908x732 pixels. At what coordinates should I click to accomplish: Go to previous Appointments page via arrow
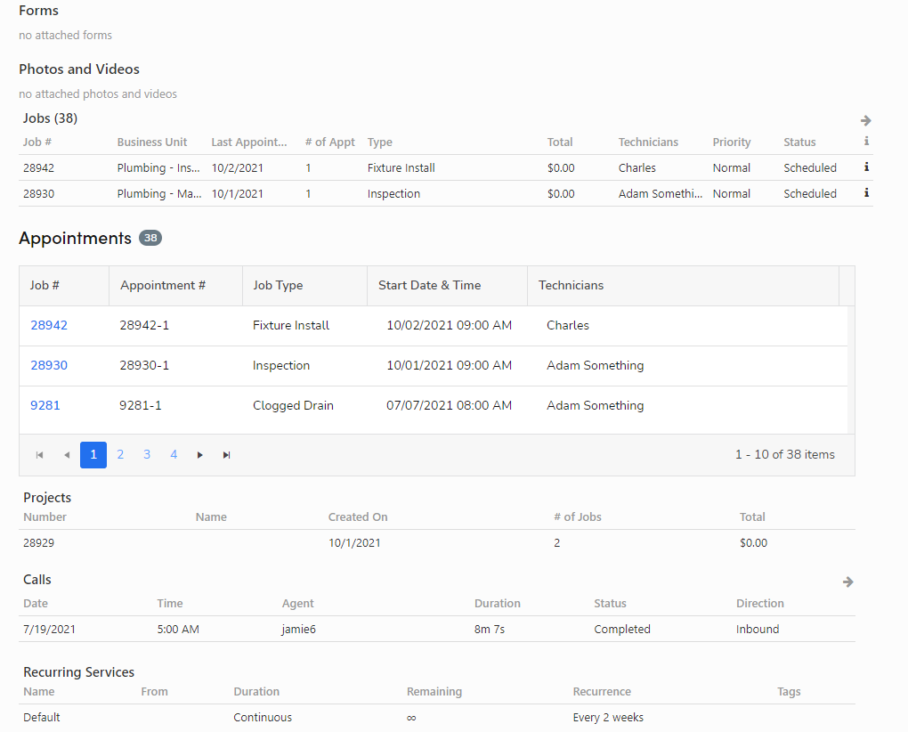66,454
